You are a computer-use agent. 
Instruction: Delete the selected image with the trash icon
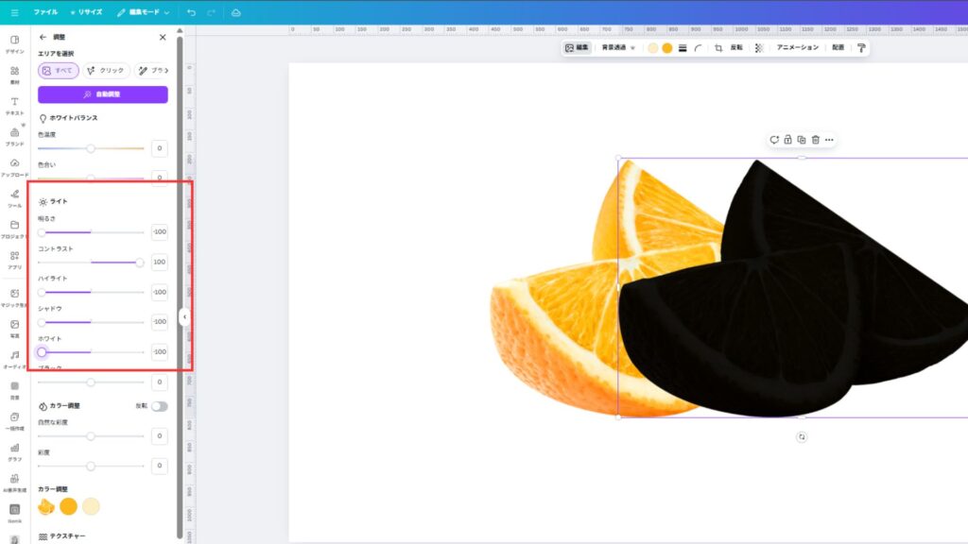point(815,140)
